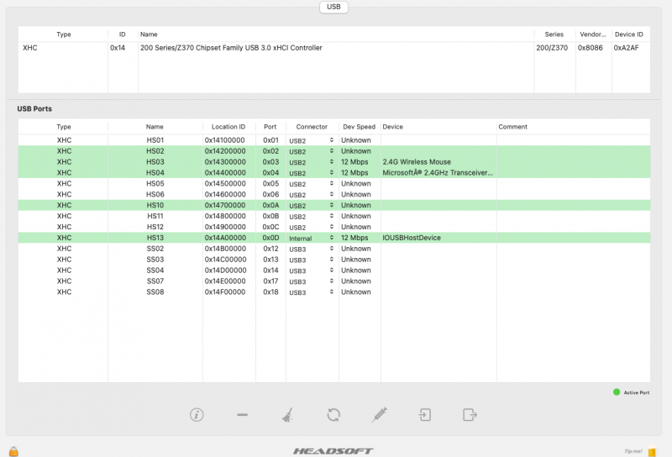Viewport: 672px width, 457px height.
Task: Click the Tip me donate icon
Action: pos(653,451)
